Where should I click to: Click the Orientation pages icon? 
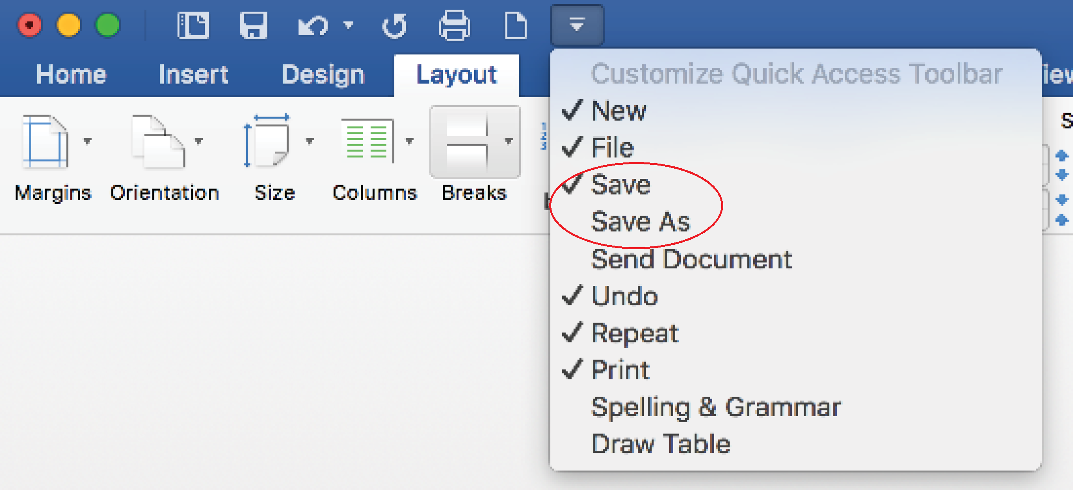(x=158, y=141)
